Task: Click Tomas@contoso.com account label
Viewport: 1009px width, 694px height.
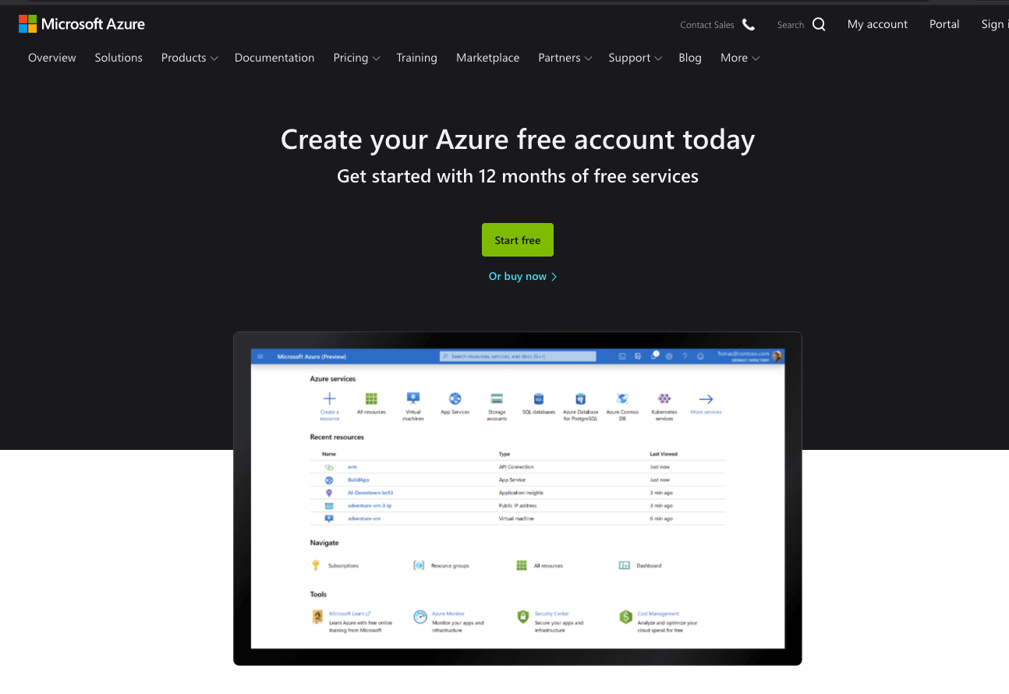Action: pyautogui.click(x=743, y=353)
